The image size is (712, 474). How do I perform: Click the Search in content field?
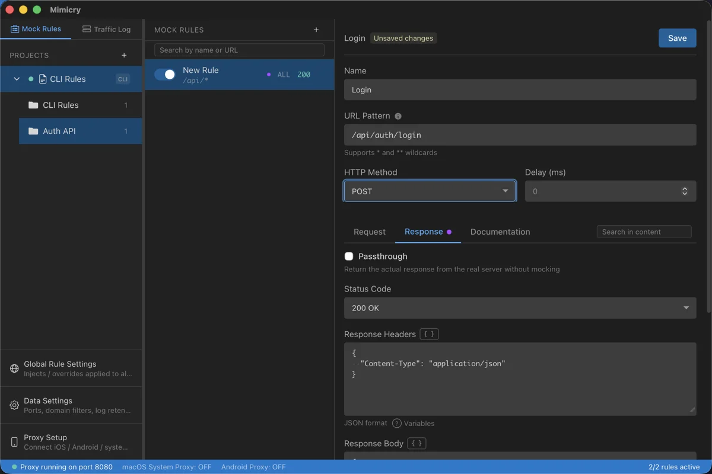(x=644, y=232)
